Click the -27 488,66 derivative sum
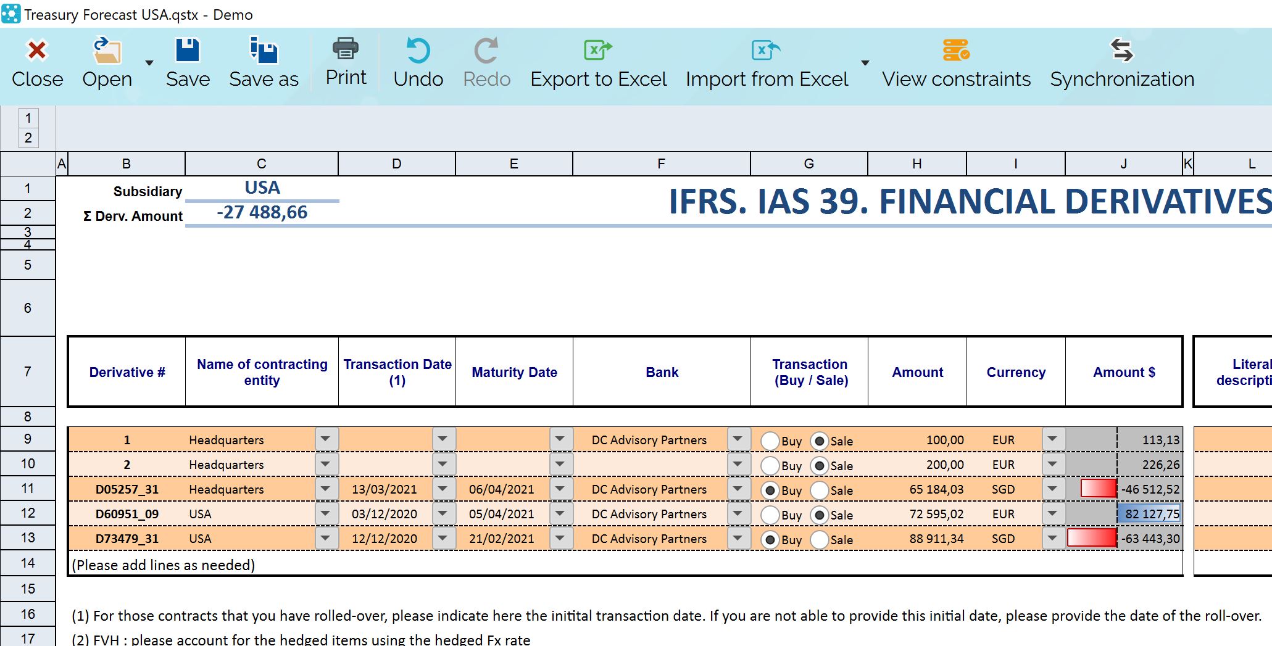1272x646 pixels. [x=262, y=213]
